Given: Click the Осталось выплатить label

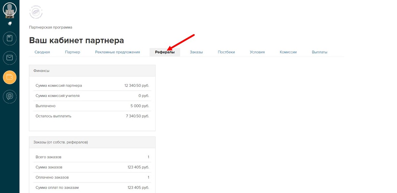Looking at the screenshot, I should (53, 116).
